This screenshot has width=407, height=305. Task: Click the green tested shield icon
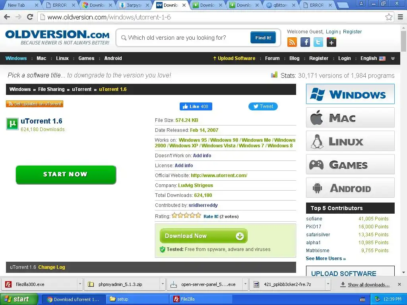163,249
